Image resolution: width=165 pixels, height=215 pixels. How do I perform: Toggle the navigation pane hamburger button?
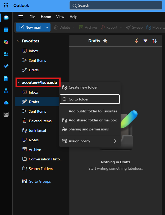tap(21, 17)
